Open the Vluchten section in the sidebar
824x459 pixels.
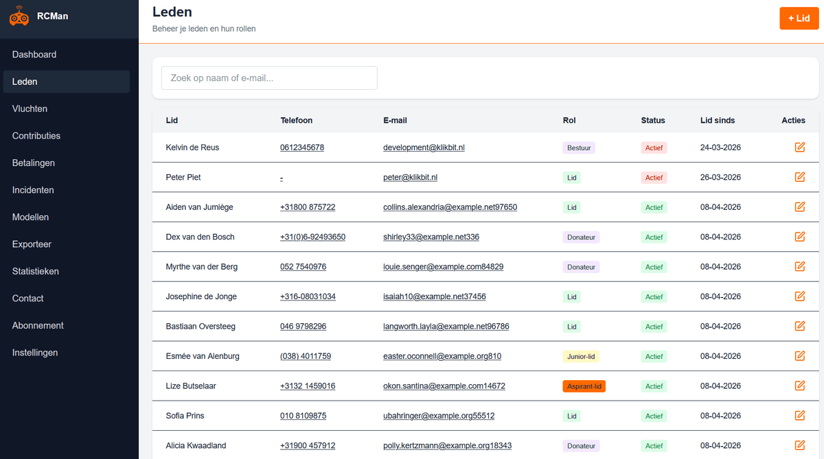pos(30,108)
